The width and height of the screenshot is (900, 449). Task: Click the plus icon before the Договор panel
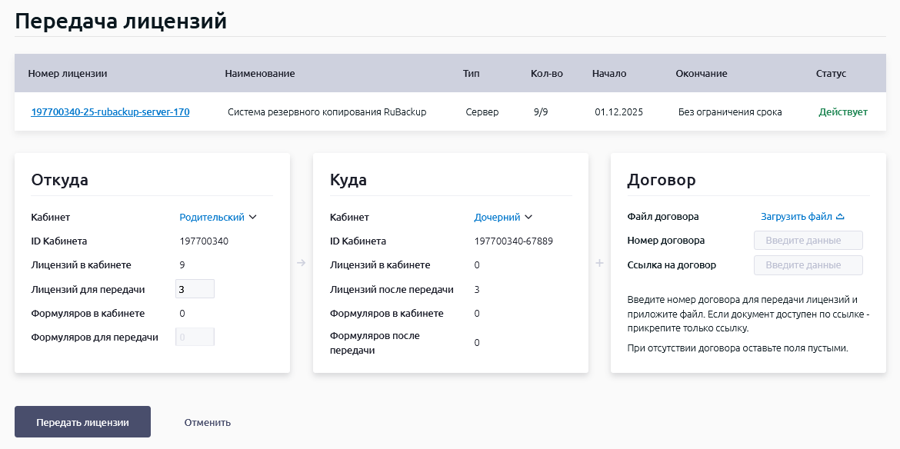click(599, 264)
